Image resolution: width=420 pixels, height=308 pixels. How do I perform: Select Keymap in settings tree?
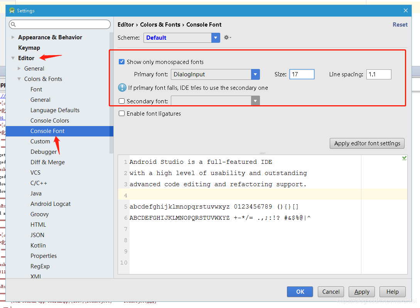click(x=29, y=48)
